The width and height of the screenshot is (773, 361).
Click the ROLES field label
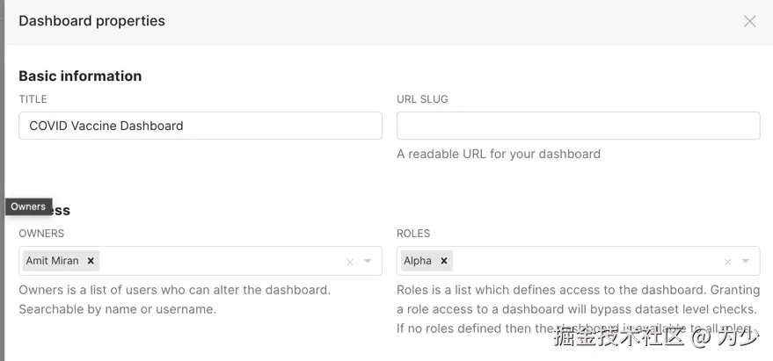(x=413, y=234)
